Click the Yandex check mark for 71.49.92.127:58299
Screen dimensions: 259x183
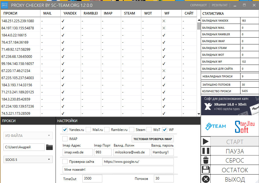tap(63, 49)
